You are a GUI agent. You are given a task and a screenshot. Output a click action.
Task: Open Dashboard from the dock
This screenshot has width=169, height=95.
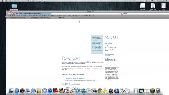point(22,91)
